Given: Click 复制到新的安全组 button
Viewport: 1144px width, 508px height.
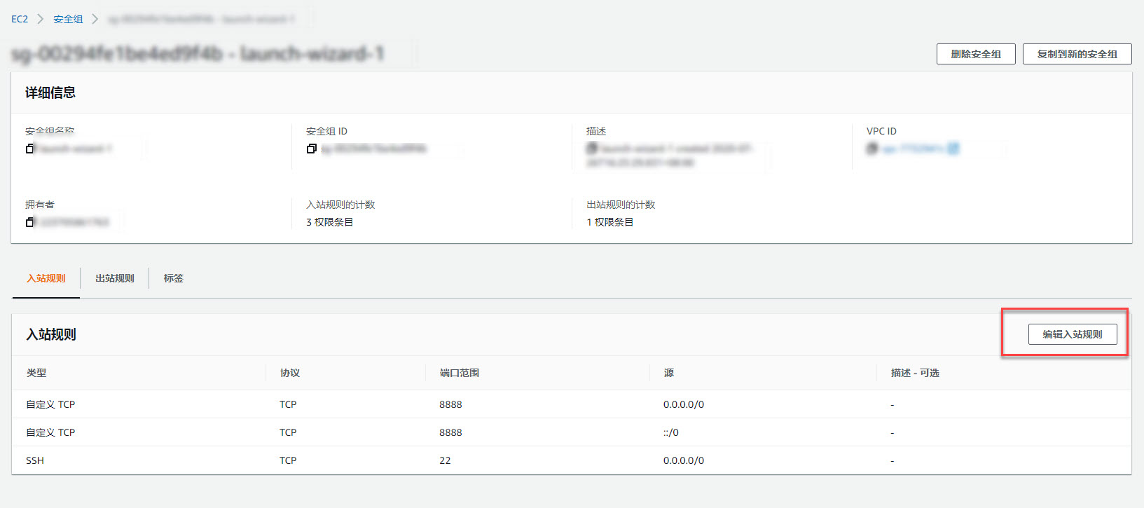Looking at the screenshot, I should click(1077, 54).
